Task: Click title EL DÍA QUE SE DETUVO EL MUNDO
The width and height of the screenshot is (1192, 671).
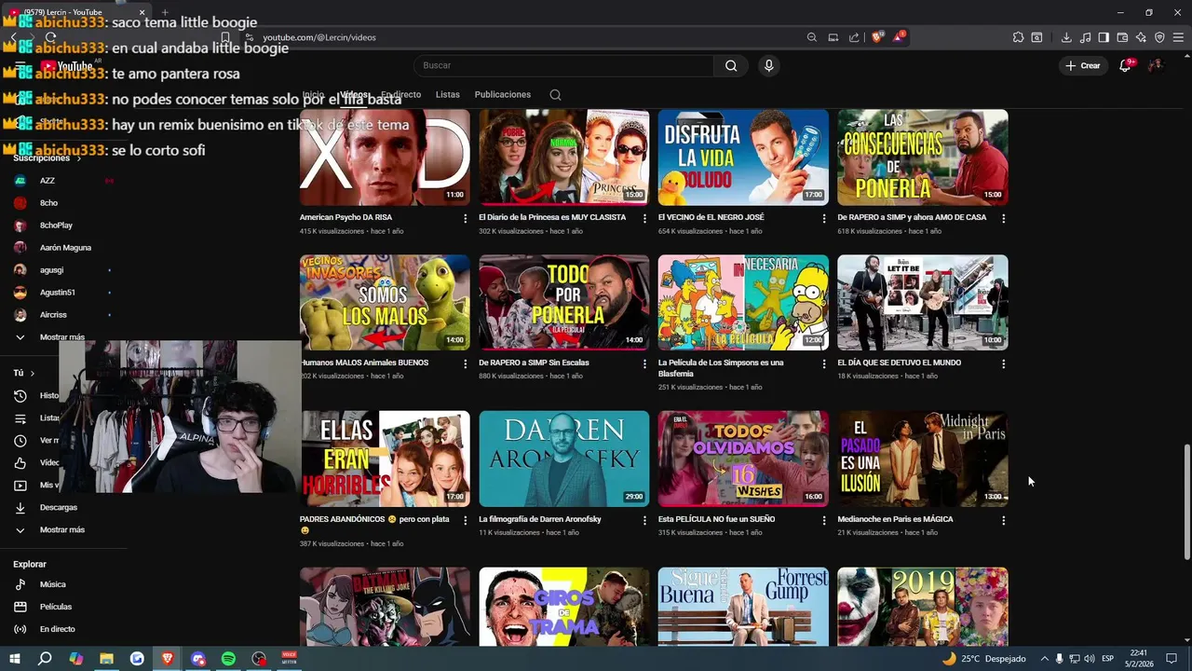Action: click(x=899, y=363)
